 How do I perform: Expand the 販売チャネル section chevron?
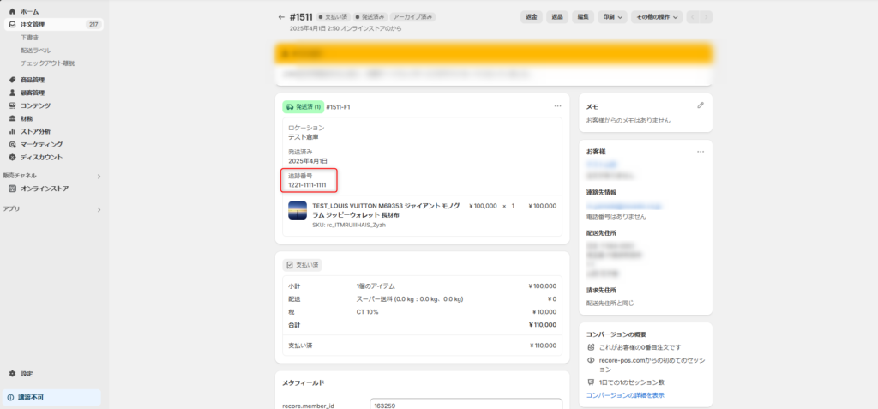(99, 177)
